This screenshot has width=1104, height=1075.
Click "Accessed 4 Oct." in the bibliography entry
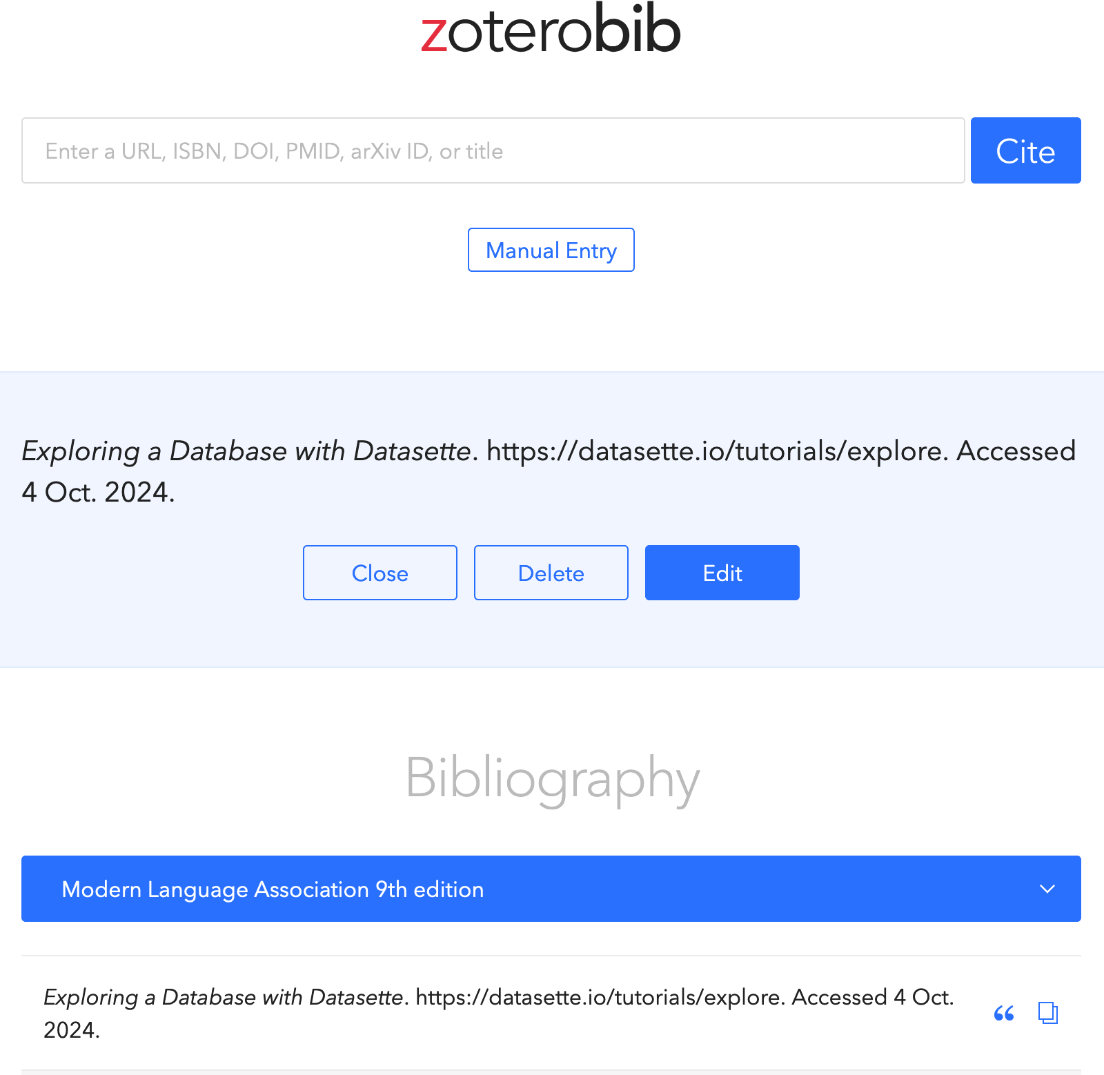coord(872,997)
